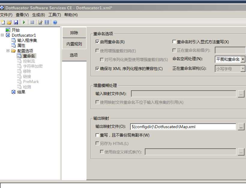Click the 使用自定义样式表 path field
Viewport: 246px width, 188px height.
click(190, 152)
